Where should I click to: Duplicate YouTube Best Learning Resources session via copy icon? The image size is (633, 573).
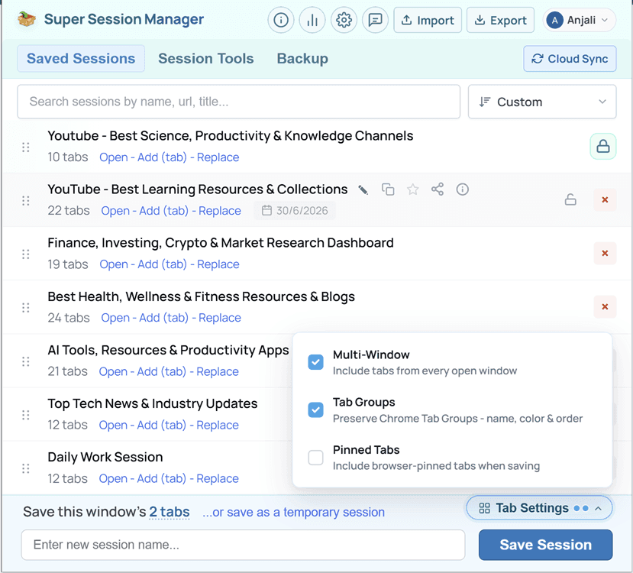pyautogui.click(x=388, y=189)
